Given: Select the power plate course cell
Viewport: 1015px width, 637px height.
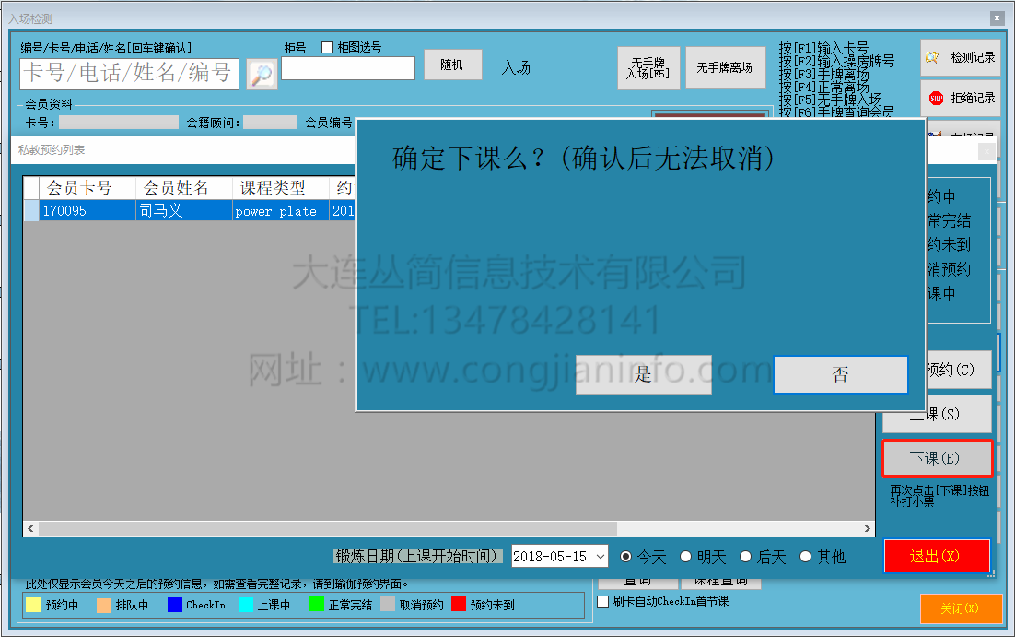Looking at the screenshot, I should (x=280, y=210).
